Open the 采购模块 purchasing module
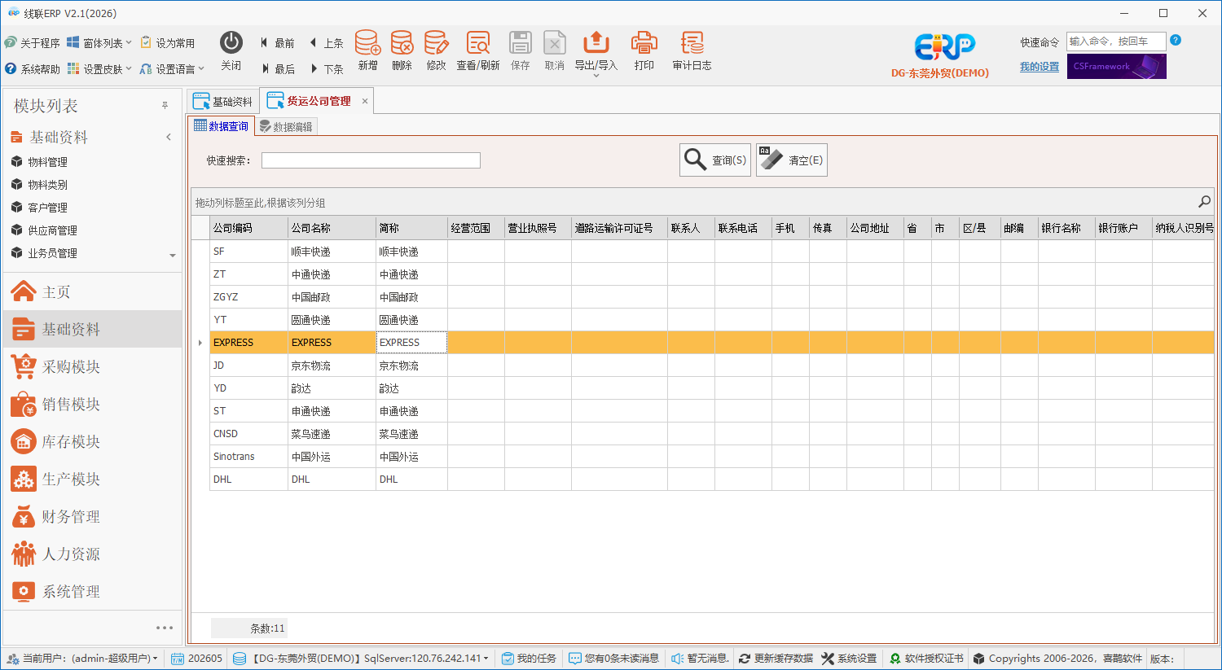This screenshot has width=1222, height=670. coord(92,366)
